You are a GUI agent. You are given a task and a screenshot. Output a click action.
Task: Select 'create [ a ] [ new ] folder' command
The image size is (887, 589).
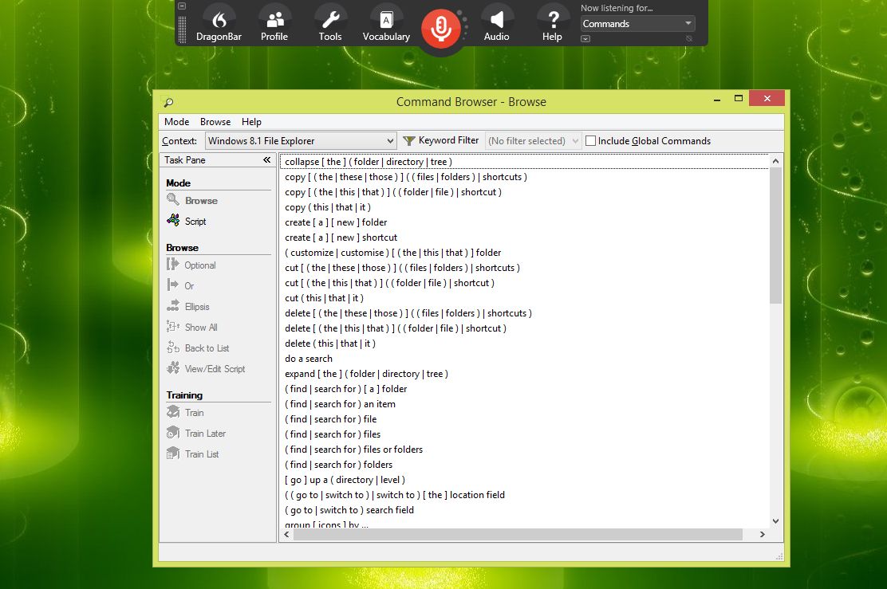[x=524, y=222]
